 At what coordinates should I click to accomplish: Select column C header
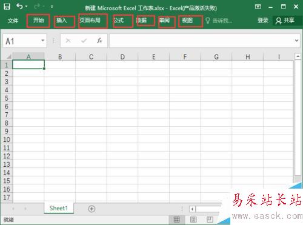click(91, 56)
